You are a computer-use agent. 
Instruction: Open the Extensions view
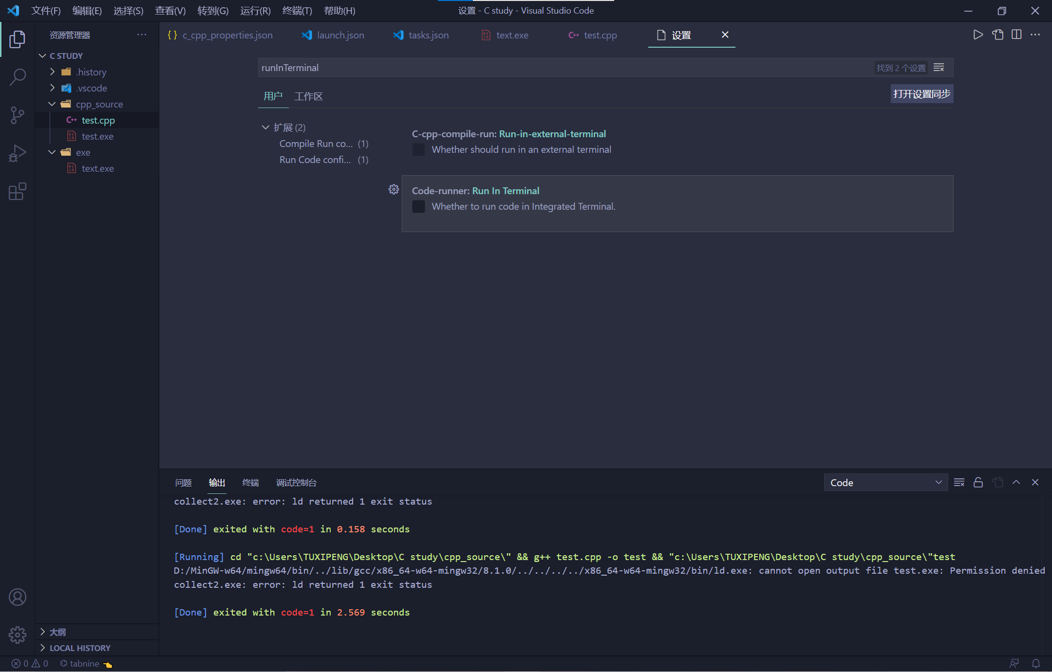[x=18, y=192]
